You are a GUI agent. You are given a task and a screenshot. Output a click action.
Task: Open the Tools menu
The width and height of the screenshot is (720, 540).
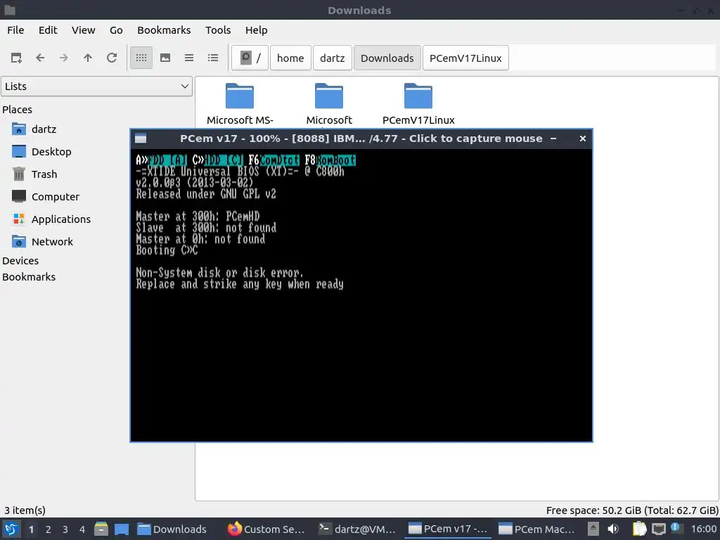(x=218, y=30)
